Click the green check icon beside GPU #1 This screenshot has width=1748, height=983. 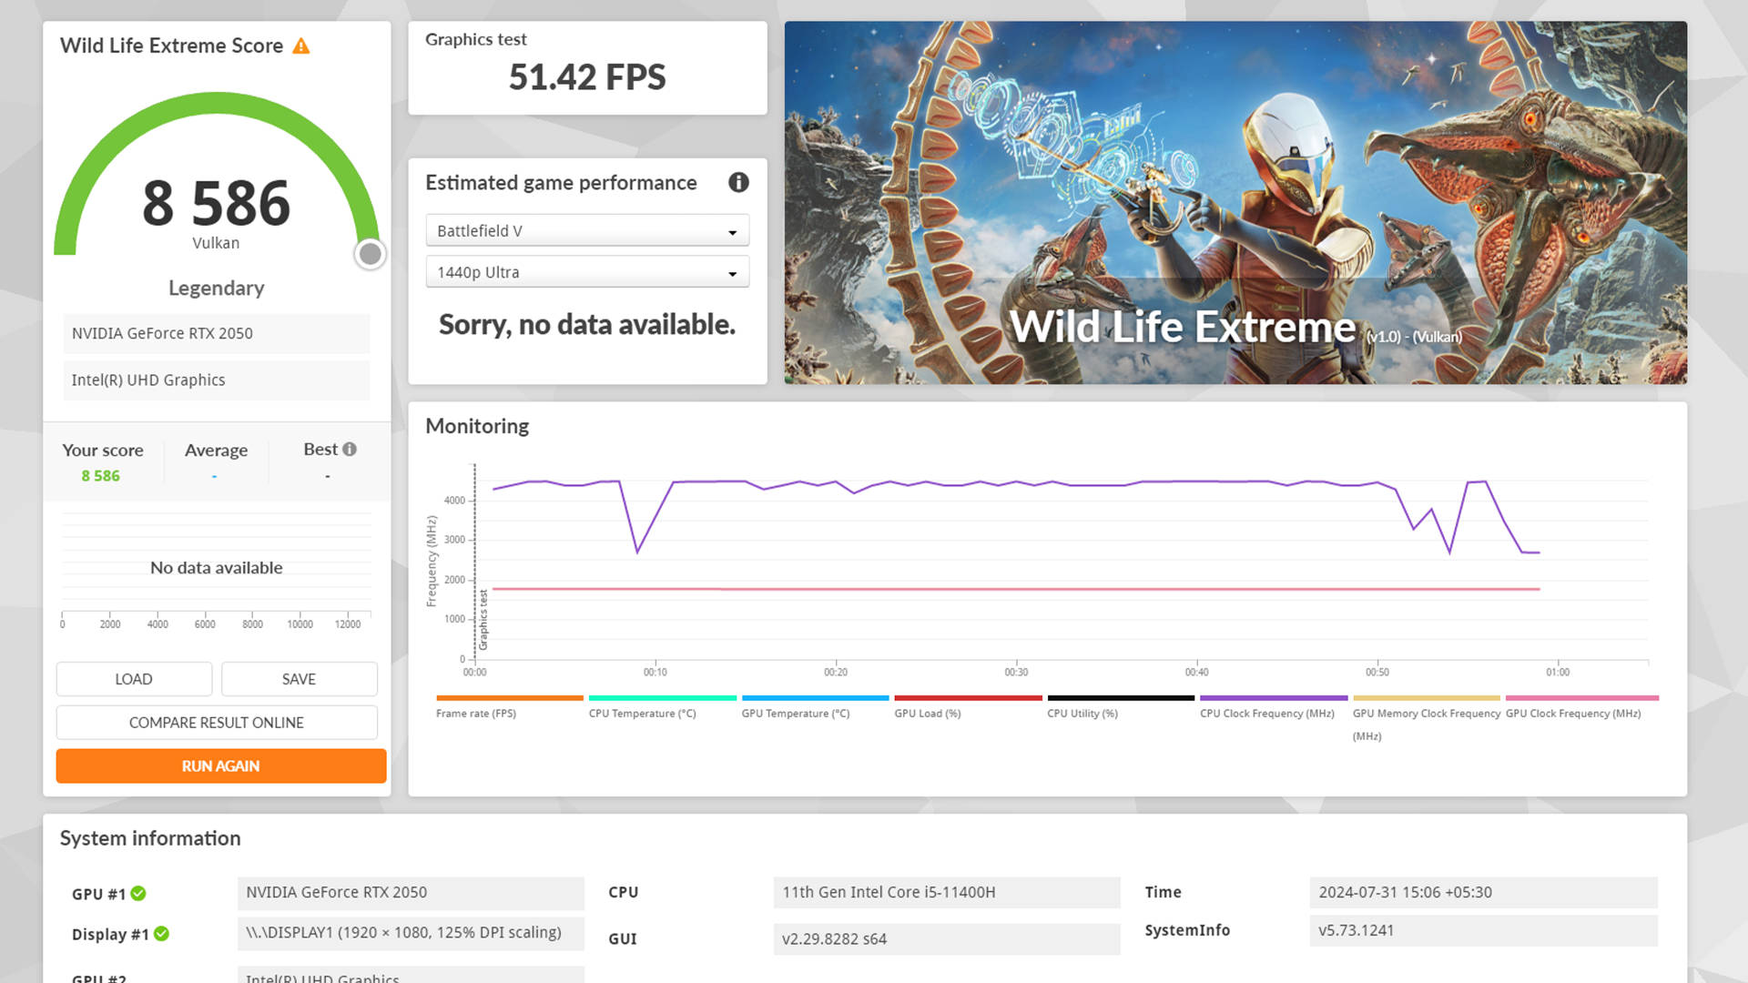coord(138,894)
